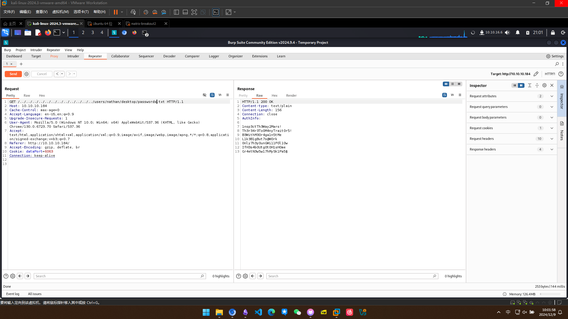This screenshot has width=568, height=319.
Task: Click the Response search input field
Action: (349, 276)
